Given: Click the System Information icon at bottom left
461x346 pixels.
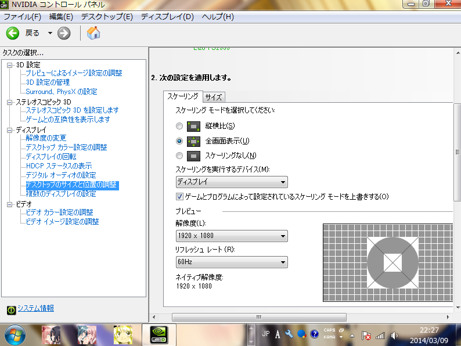Looking at the screenshot, I should [x=11, y=309].
